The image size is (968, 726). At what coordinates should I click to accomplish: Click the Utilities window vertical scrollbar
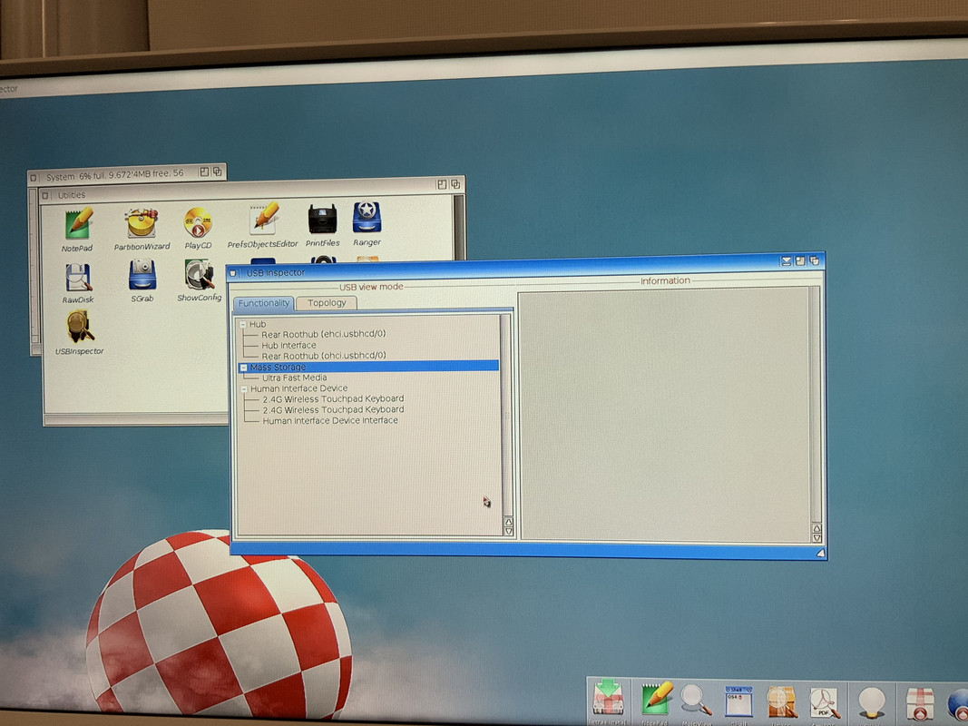coord(459,227)
